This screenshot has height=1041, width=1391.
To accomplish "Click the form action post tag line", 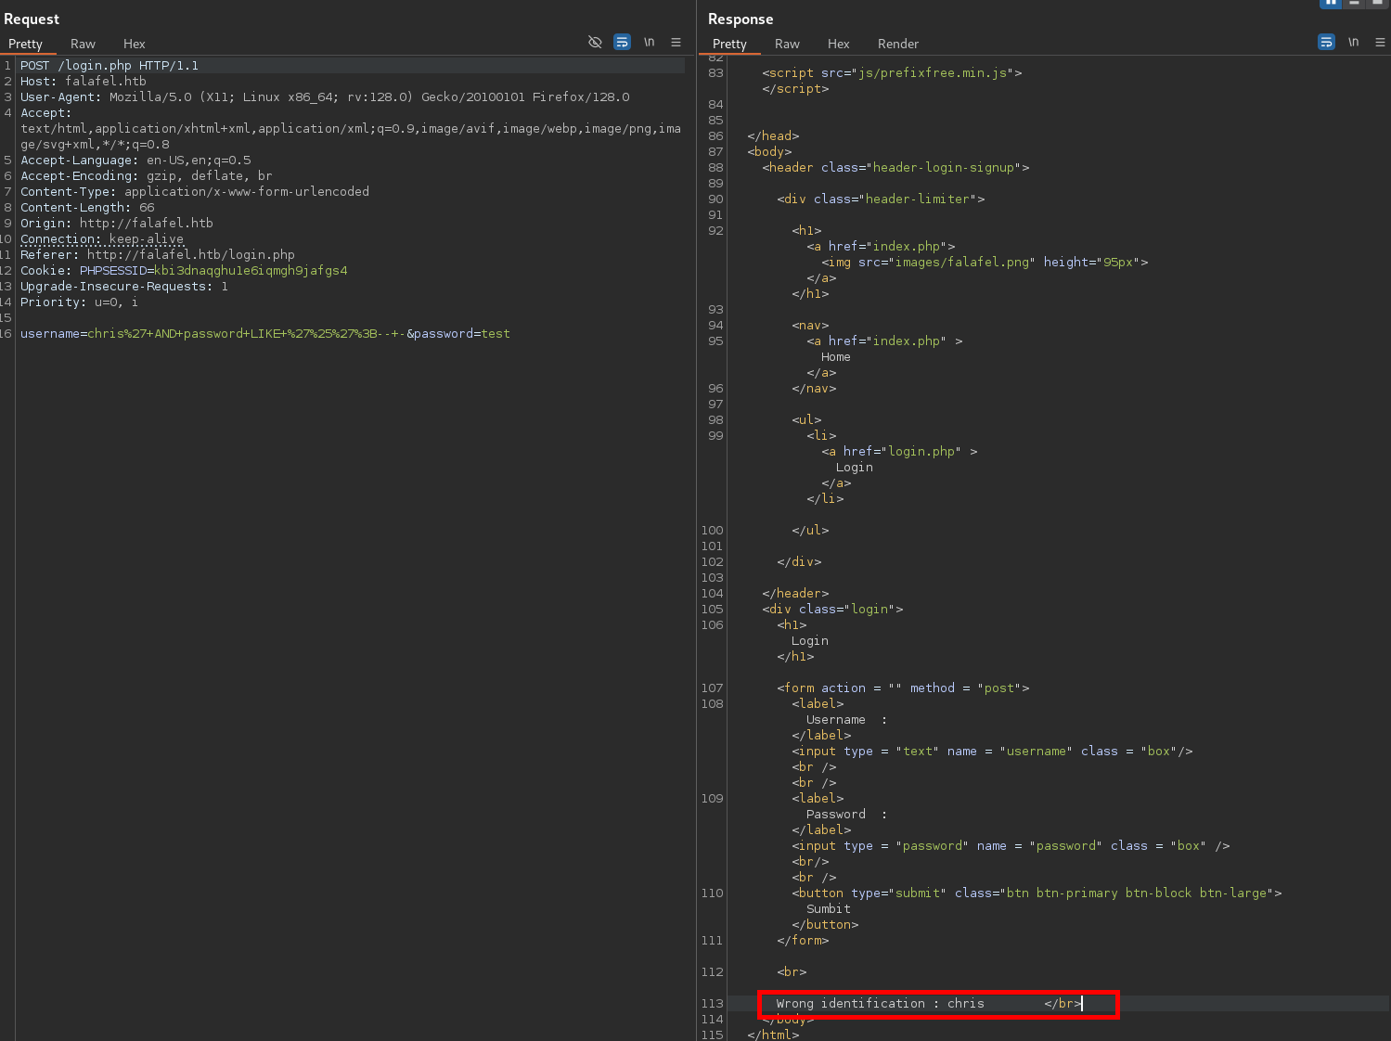I will coord(903,688).
